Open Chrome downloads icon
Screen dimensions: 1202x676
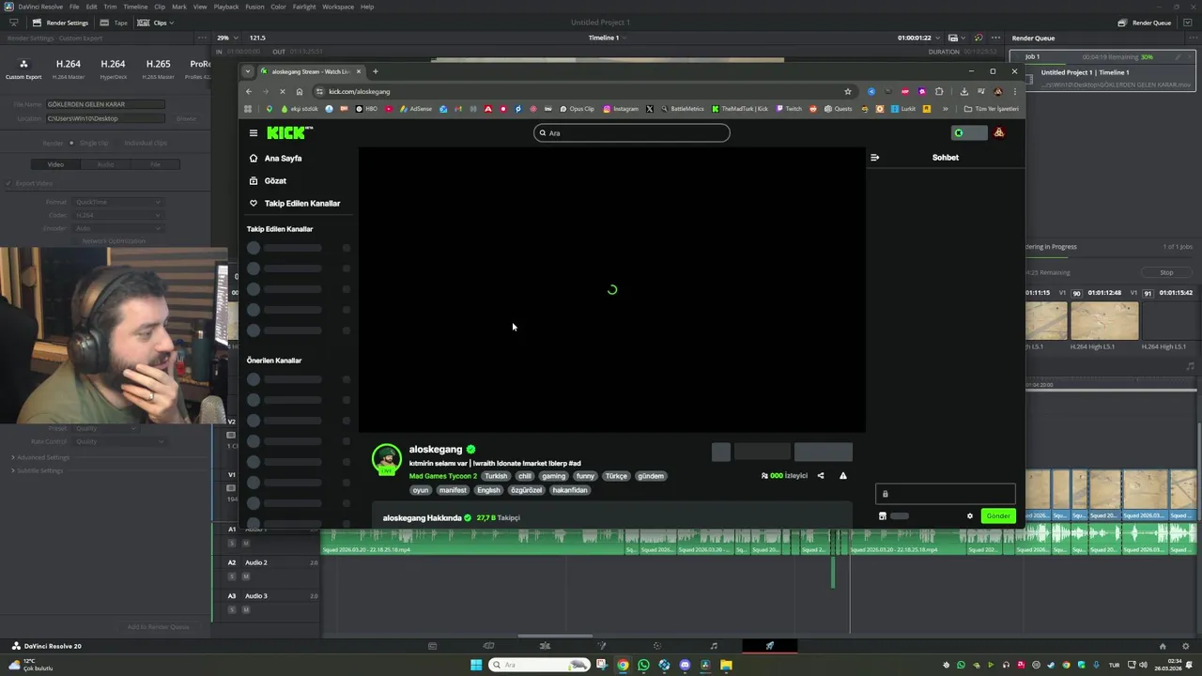click(963, 91)
